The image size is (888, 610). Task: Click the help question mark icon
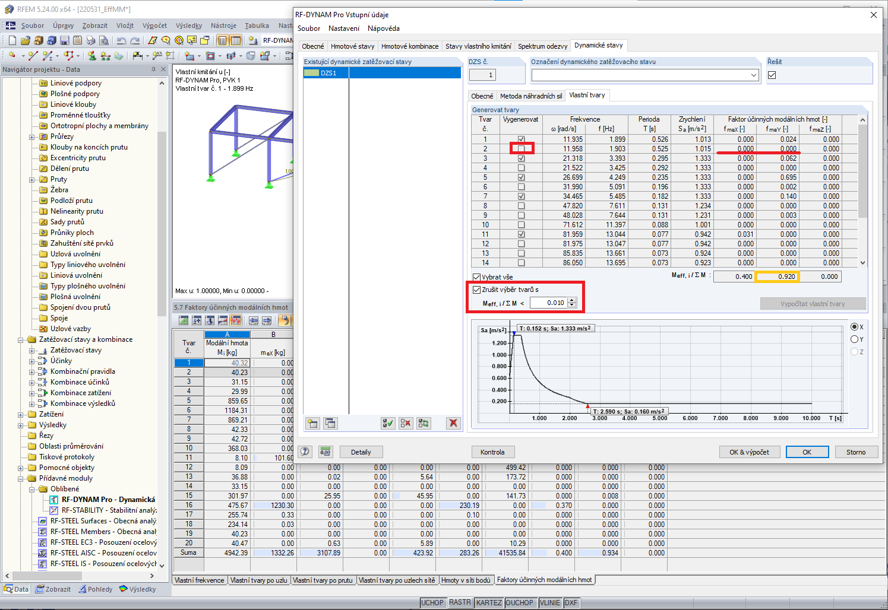tap(305, 452)
